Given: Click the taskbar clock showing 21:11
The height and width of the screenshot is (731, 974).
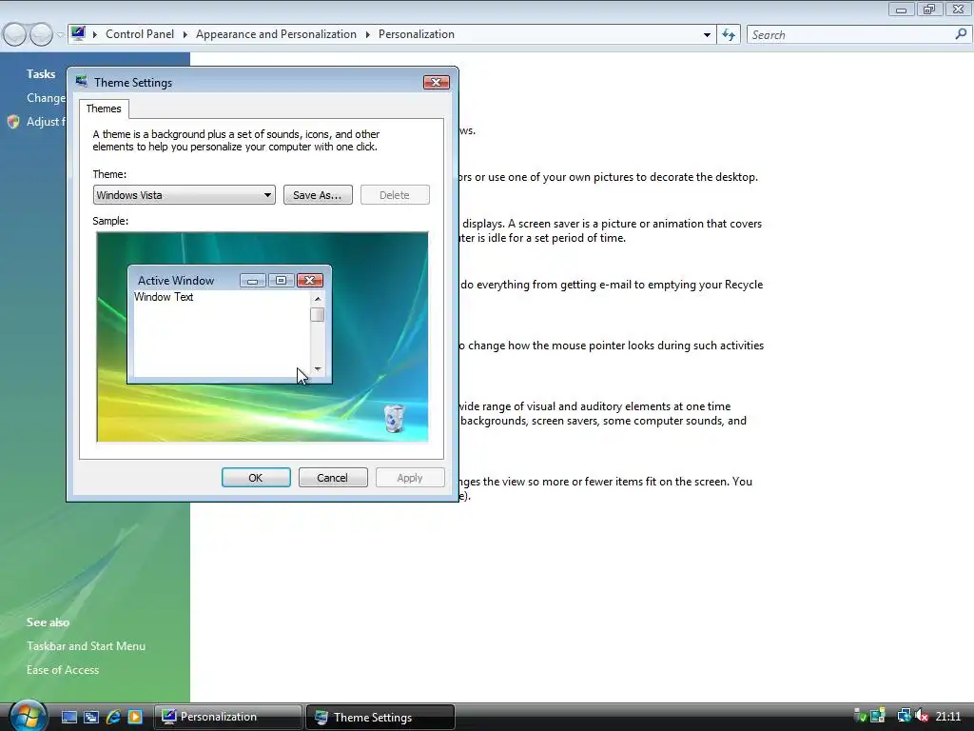Looking at the screenshot, I should click(x=948, y=717).
